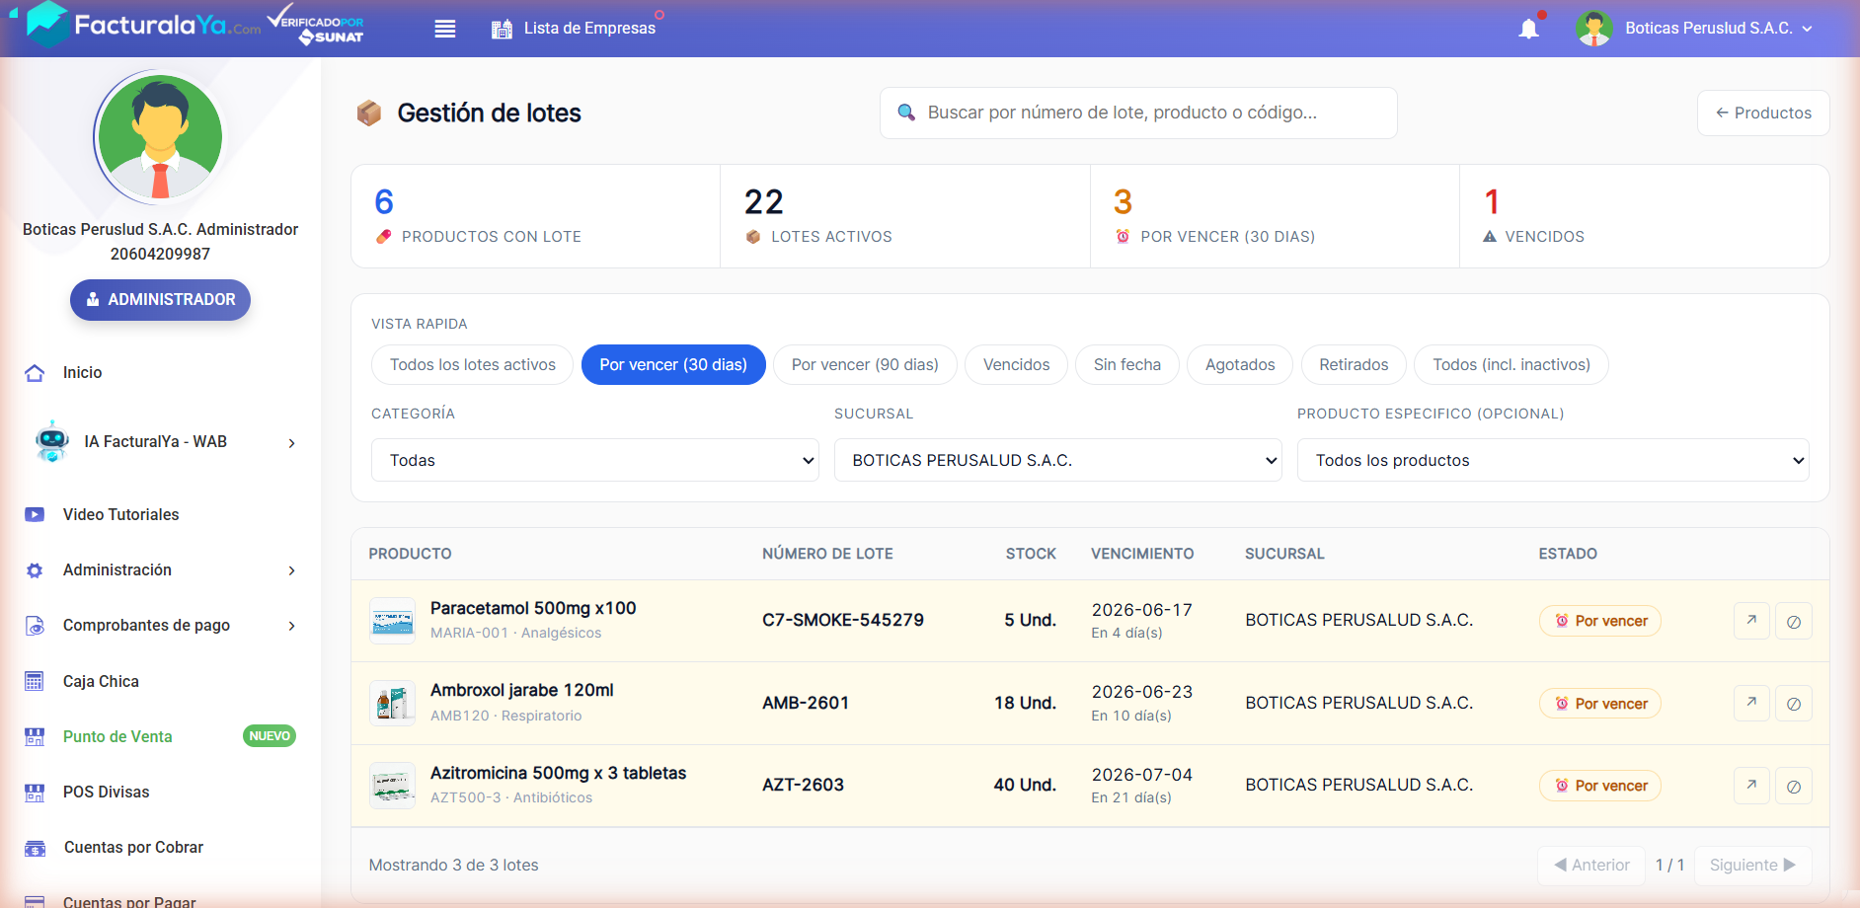
Task: Click the Productos back button
Action: coord(1763,113)
